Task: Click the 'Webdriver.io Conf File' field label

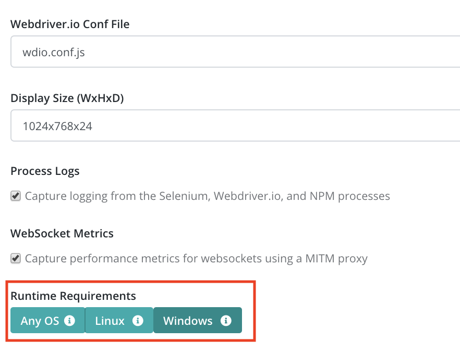Action: pyautogui.click(x=70, y=24)
